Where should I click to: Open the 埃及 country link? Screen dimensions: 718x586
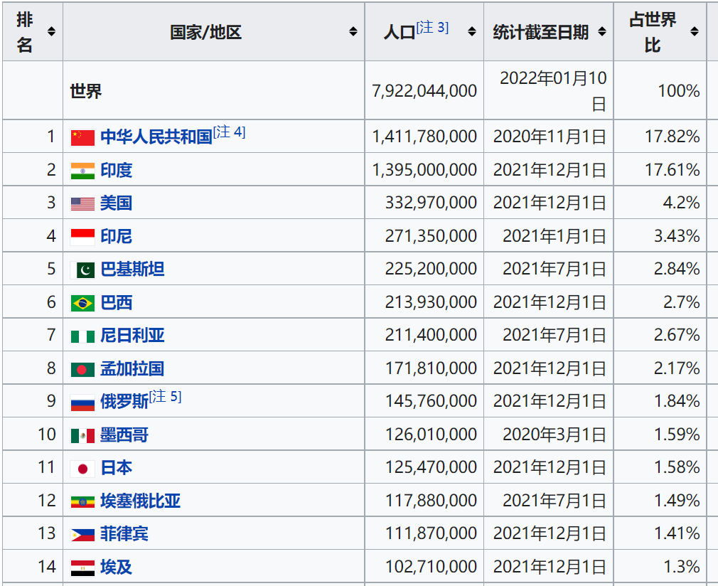tap(117, 568)
